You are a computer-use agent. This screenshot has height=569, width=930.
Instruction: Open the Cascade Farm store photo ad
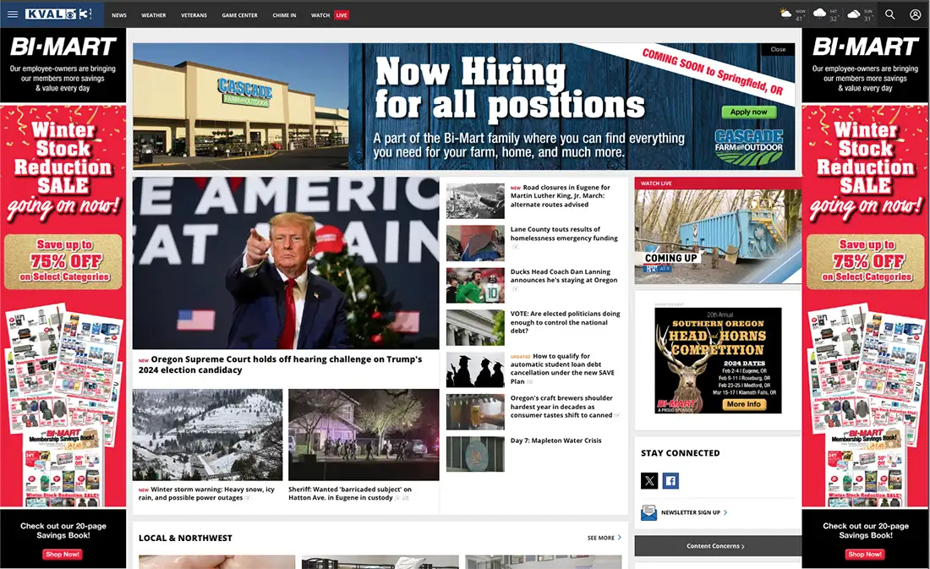coord(240,107)
